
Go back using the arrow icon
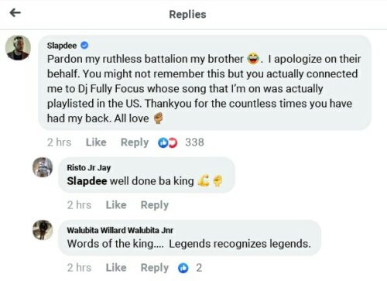15,12
